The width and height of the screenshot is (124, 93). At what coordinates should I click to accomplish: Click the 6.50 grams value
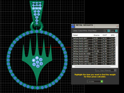(x=96, y=59)
